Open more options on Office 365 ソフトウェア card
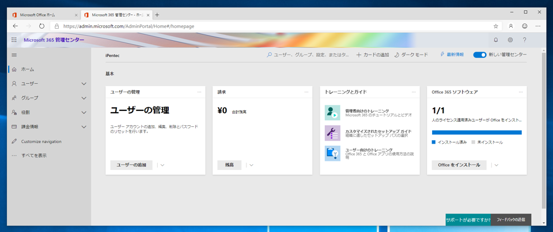Screen dimensions: 553x232 [521, 92]
